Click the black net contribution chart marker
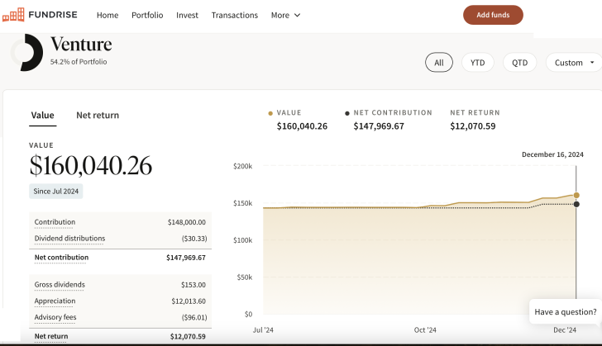Viewport: 602px width, 346px height. click(x=576, y=204)
